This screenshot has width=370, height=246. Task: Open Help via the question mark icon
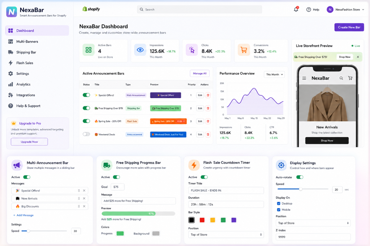(x=309, y=10)
